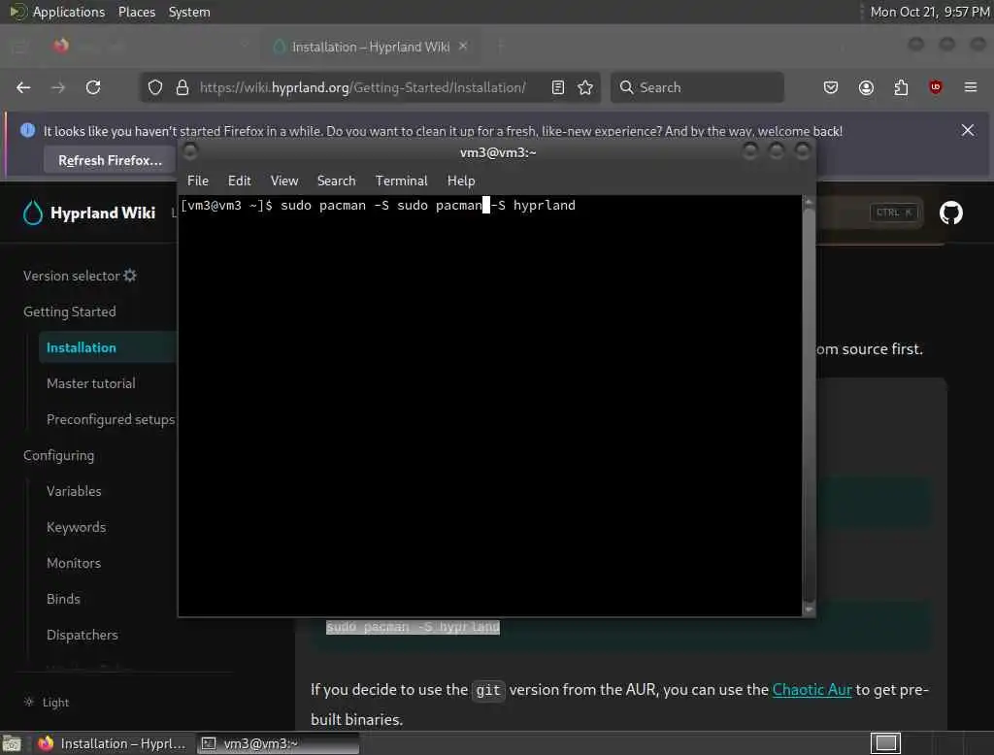This screenshot has height=755, width=994.
Task: Open terminal File menu
Action: (198, 181)
